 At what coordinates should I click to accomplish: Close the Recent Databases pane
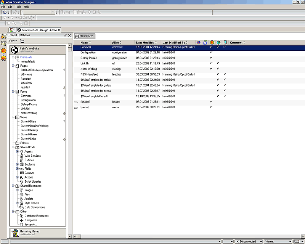[x=69, y=35]
